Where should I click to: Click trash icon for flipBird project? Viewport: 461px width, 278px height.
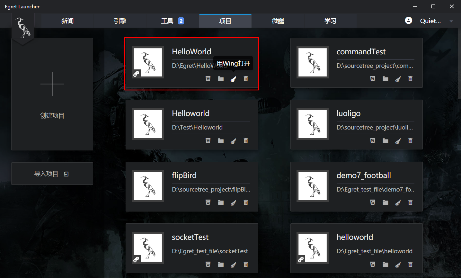click(246, 202)
